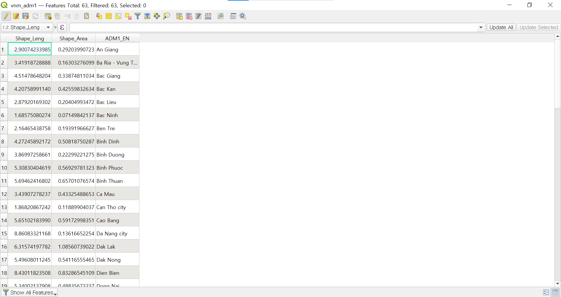
Task: Reload the attribute table
Action: (35, 16)
